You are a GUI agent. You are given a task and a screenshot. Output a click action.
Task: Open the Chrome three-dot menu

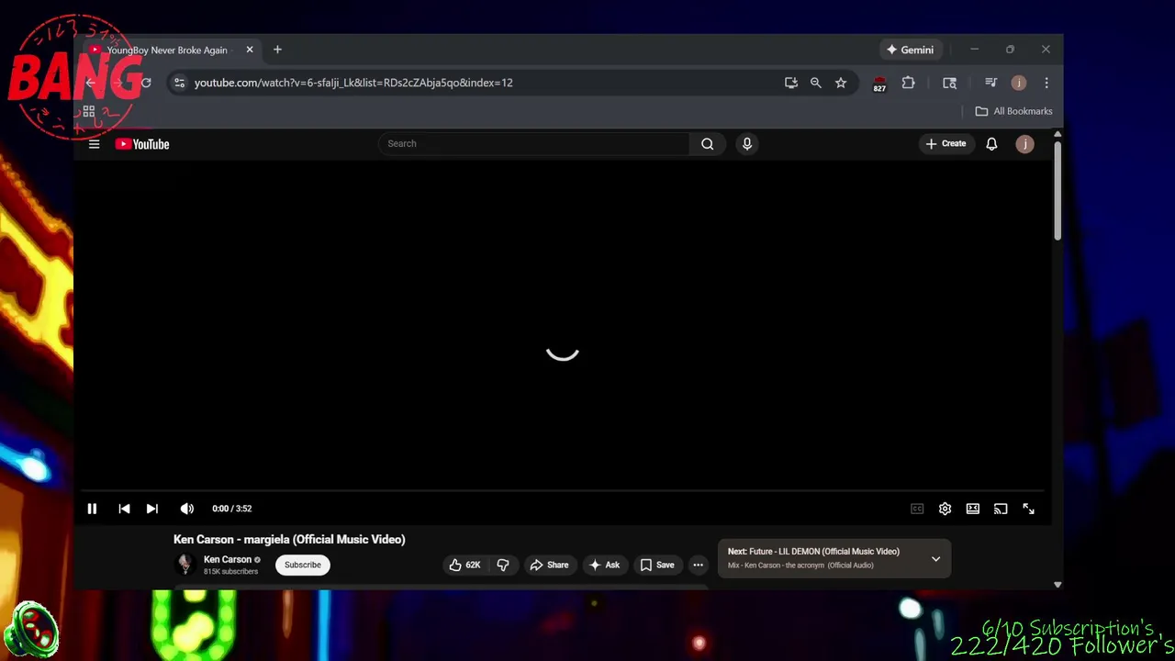coord(1046,83)
